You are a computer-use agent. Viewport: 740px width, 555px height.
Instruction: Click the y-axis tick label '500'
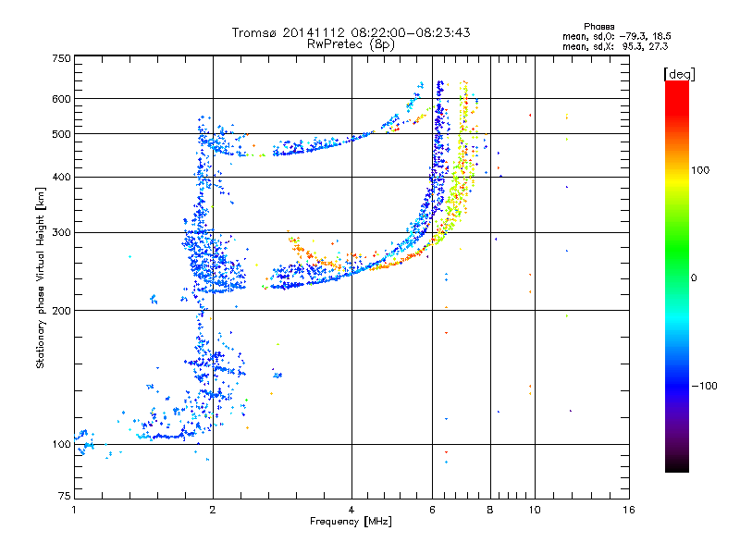click(62, 134)
